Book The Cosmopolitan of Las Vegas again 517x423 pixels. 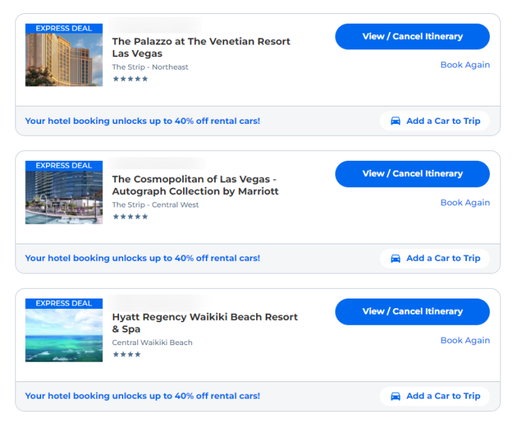(x=465, y=202)
